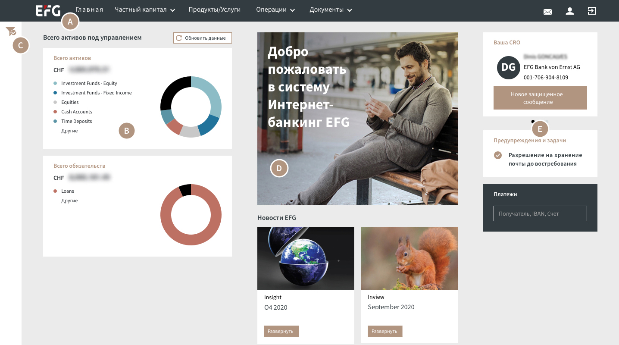Select the first carousel dot under CRO card
619x345 pixels.
click(533, 122)
